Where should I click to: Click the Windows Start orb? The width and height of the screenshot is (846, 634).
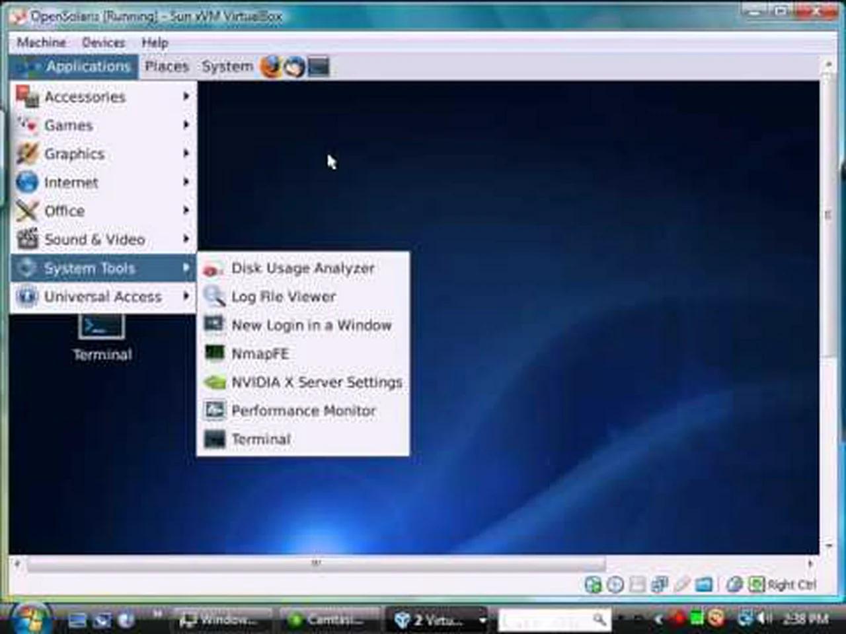[30, 619]
